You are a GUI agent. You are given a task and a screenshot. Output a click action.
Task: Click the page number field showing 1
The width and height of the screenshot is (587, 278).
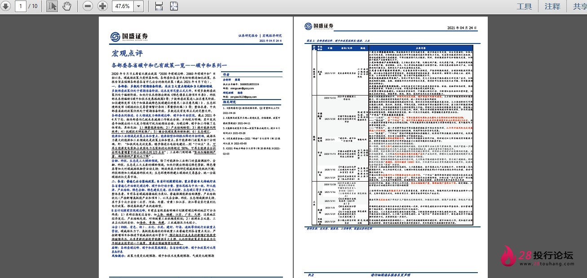[x=21, y=6]
